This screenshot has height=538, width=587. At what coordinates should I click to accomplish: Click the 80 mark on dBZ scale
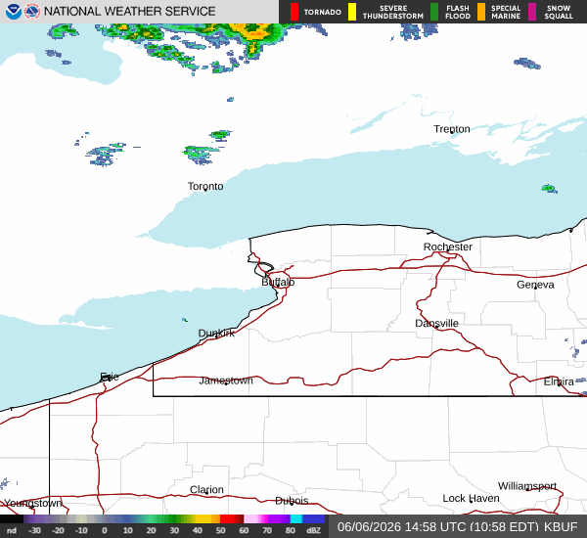pos(291,530)
